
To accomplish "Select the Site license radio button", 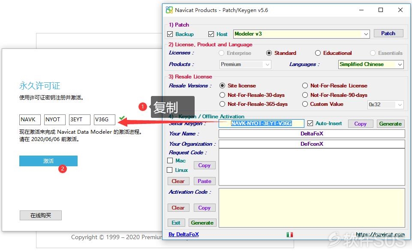I will (222, 86).
